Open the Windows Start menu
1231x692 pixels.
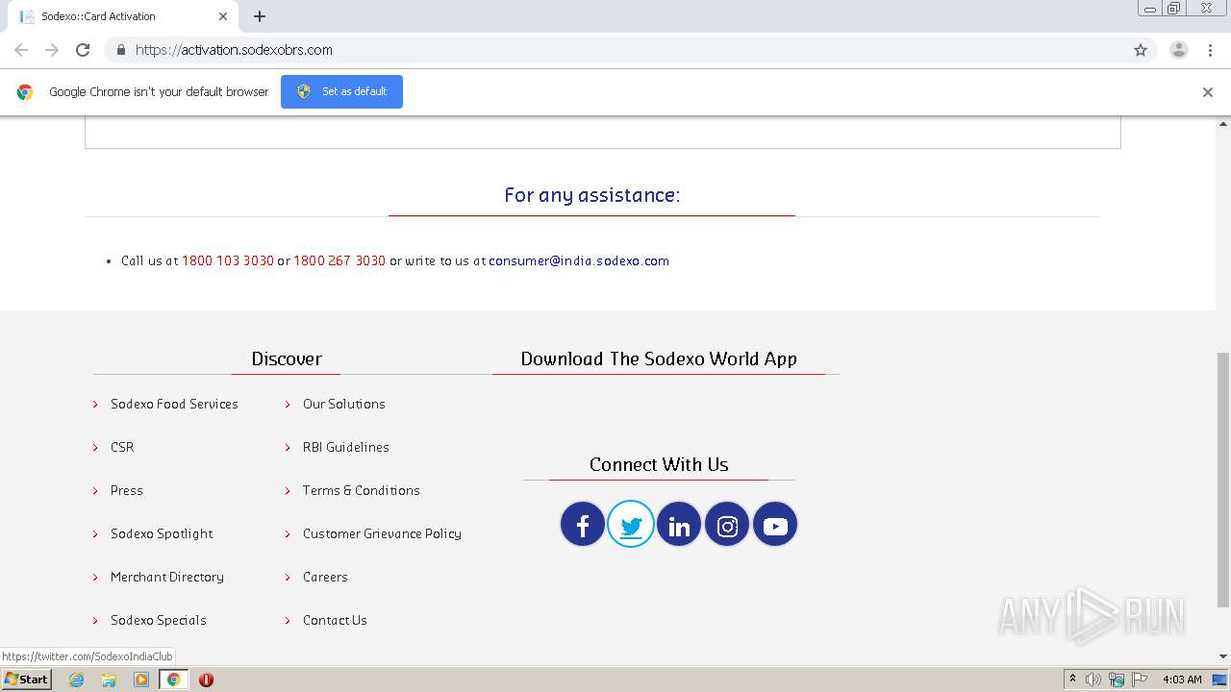(27, 680)
